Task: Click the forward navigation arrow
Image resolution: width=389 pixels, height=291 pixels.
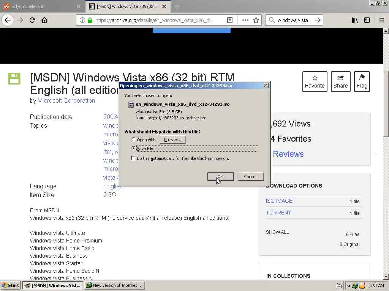Action: (x=21, y=20)
